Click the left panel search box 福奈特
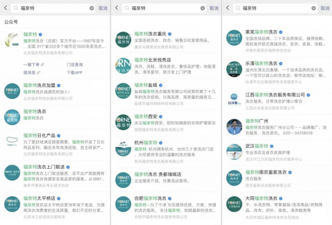 coord(53,8)
